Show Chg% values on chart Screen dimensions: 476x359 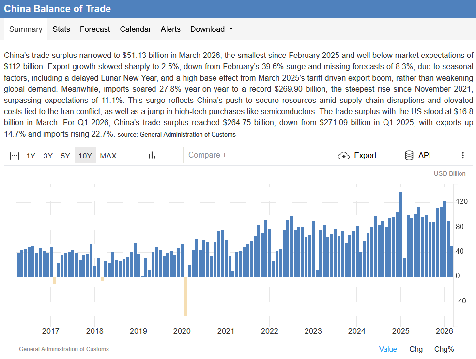(x=444, y=349)
